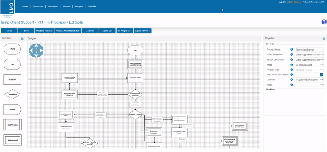Show info icon for Process Type
The width and height of the screenshot is (327, 152).
point(291,70)
